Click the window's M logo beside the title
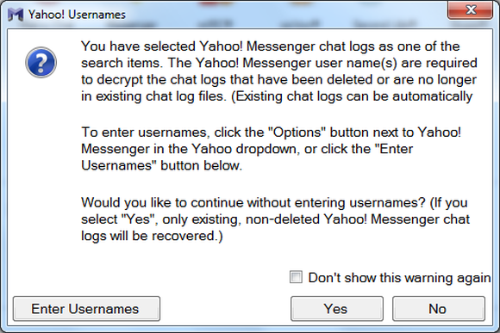500x333 pixels. coord(16,15)
